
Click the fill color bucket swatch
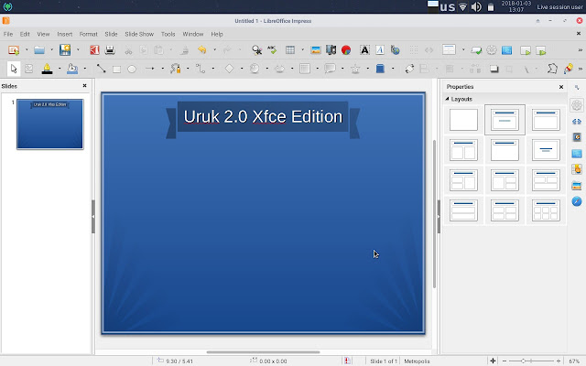click(72, 69)
